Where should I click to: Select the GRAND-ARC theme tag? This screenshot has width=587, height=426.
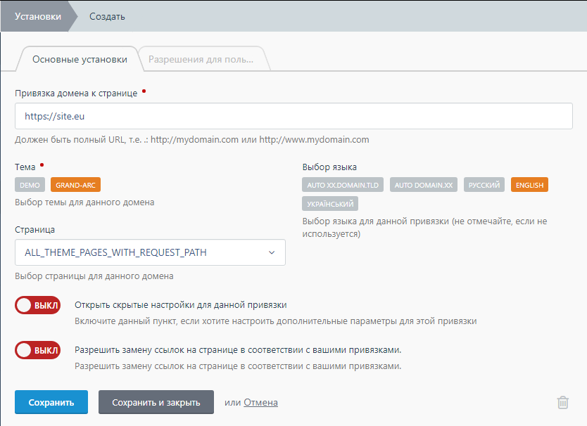point(75,185)
